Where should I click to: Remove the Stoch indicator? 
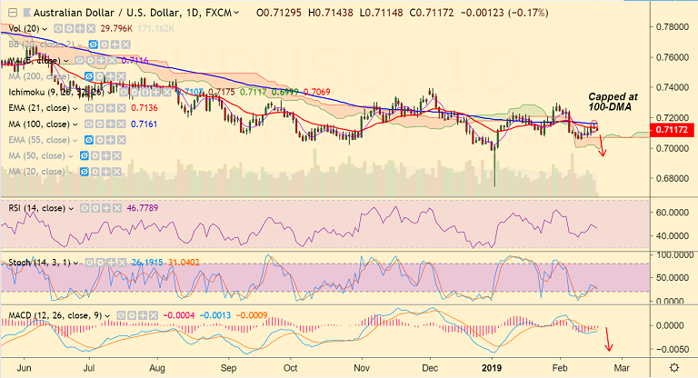123,263
